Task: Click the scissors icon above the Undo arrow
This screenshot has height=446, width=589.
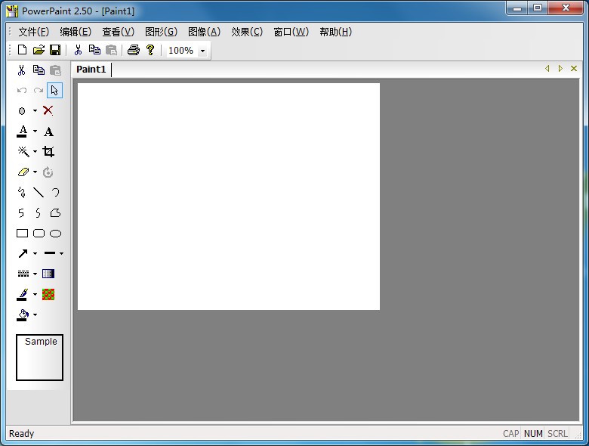Action: (21, 70)
